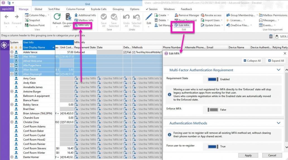Screen dimensions: 288x160
Task: Click the Edit pencil icon
Action: click(x=149, y=17)
